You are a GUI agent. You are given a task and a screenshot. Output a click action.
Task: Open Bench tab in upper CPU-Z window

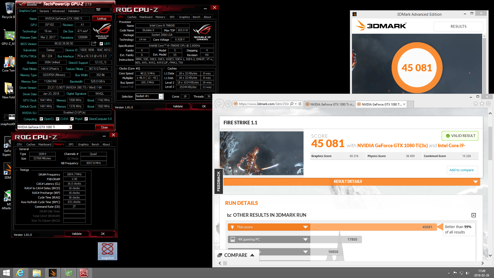(197, 17)
